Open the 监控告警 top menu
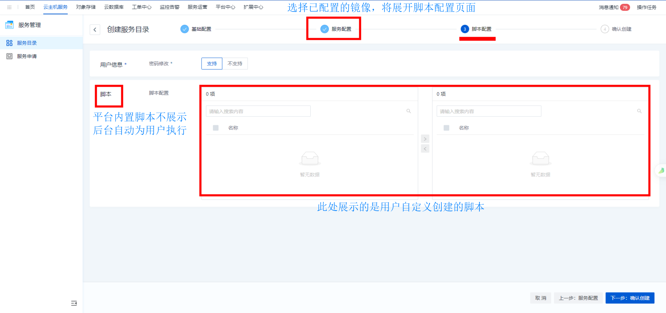 click(x=169, y=7)
